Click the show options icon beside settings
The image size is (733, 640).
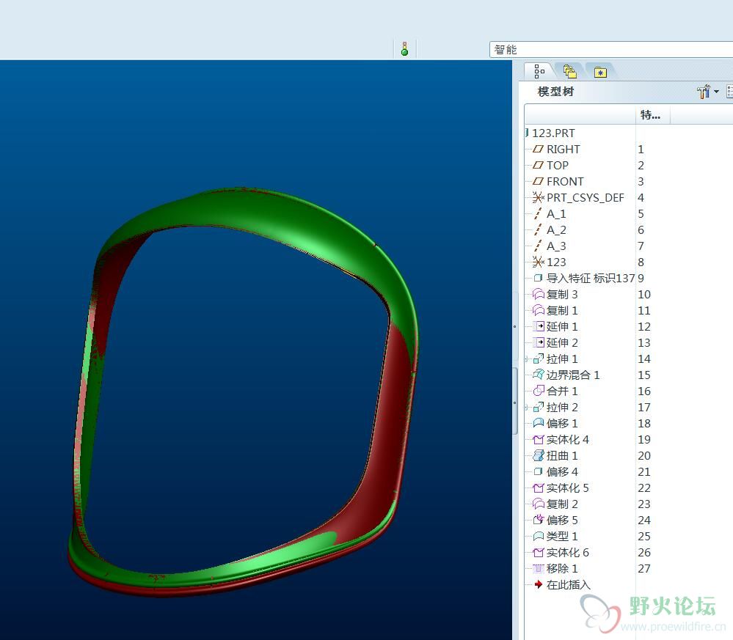pos(729,92)
